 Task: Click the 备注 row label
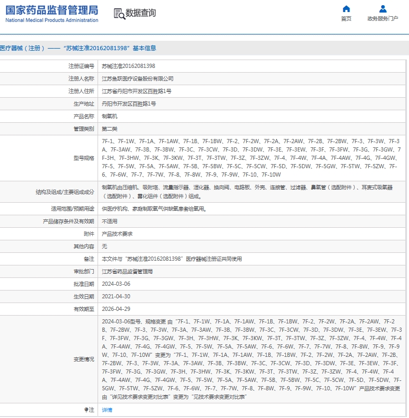pyautogui.click(x=89, y=259)
